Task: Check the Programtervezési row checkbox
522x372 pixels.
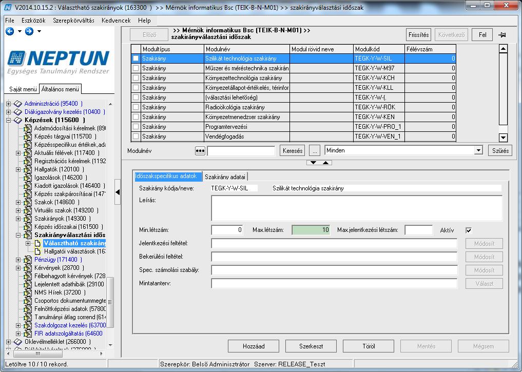Action: [136, 126]
